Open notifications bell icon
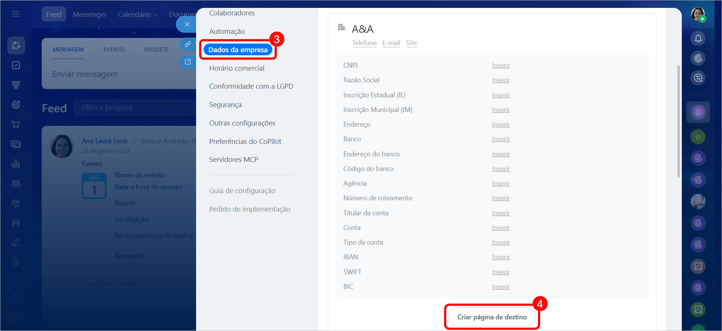Viewport: 722px width, 331px height. (698, 38)
